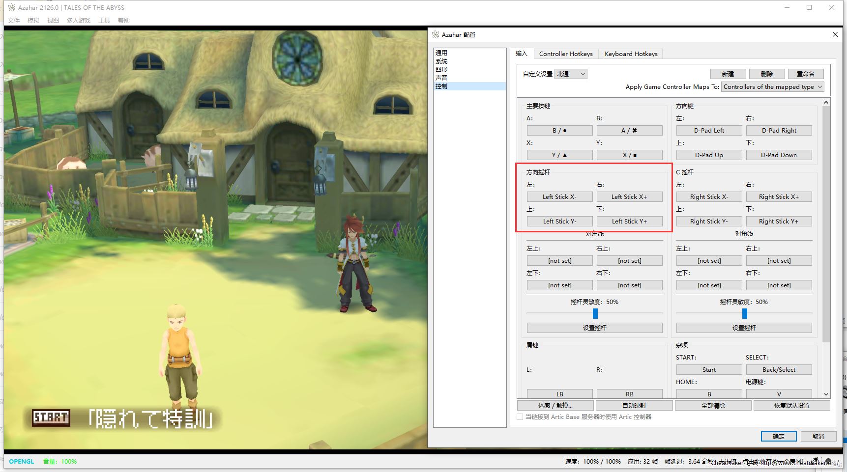The width and height of the screenshot is (847, 472).
Task: Cancel the dialog with 取消
Action: 818,437
